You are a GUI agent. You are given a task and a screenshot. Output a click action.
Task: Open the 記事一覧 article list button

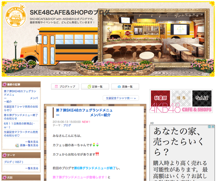click(95, 87)
